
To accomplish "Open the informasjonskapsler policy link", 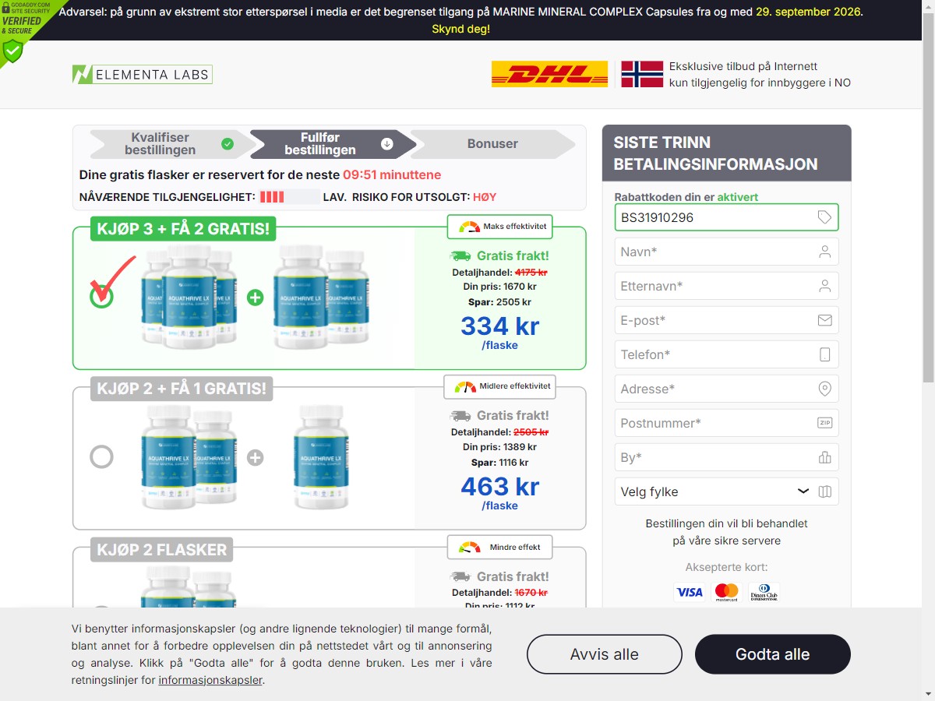I will [210, 680].
